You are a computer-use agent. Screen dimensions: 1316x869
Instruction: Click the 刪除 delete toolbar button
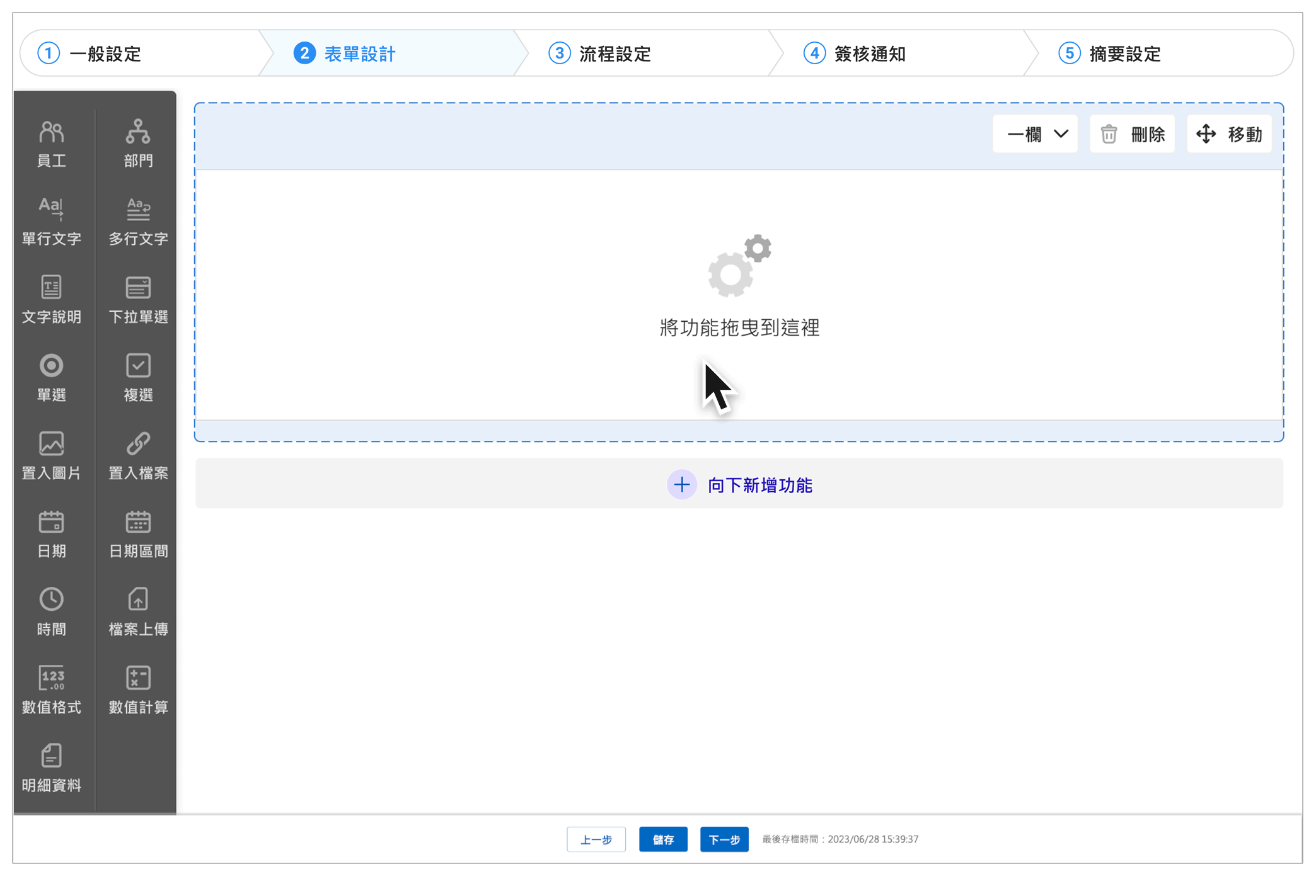1132,133
